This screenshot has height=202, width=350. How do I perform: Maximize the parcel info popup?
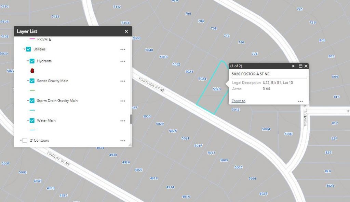(300, 66)
